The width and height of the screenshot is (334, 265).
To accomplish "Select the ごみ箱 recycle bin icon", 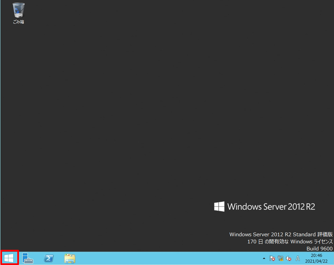I will (x=19, y=13).
